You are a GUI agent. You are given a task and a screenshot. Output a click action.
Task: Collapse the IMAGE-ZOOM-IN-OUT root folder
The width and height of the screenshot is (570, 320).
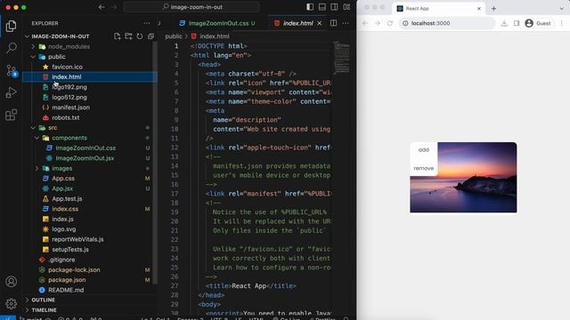(x=27, y=36)
